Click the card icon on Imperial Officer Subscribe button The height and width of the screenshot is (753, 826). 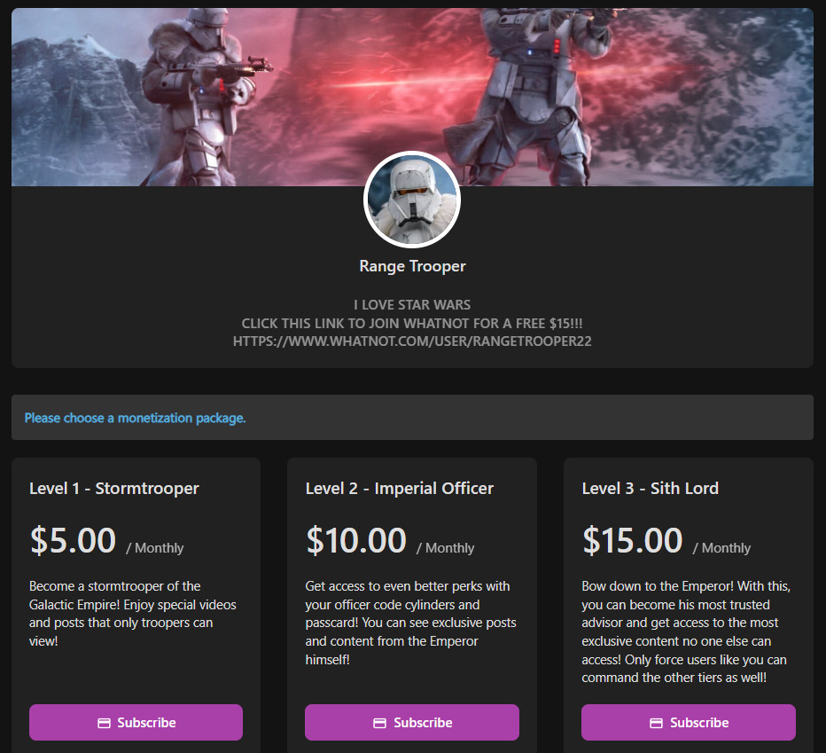click(380, 723)
